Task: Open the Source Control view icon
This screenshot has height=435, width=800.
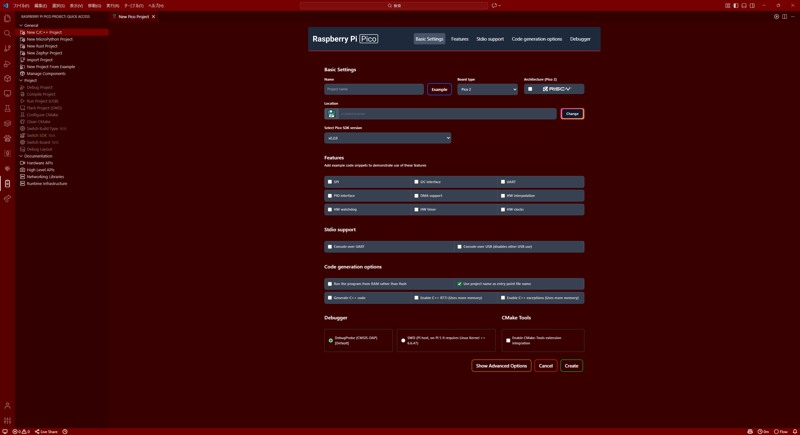Action: [7, 48]
